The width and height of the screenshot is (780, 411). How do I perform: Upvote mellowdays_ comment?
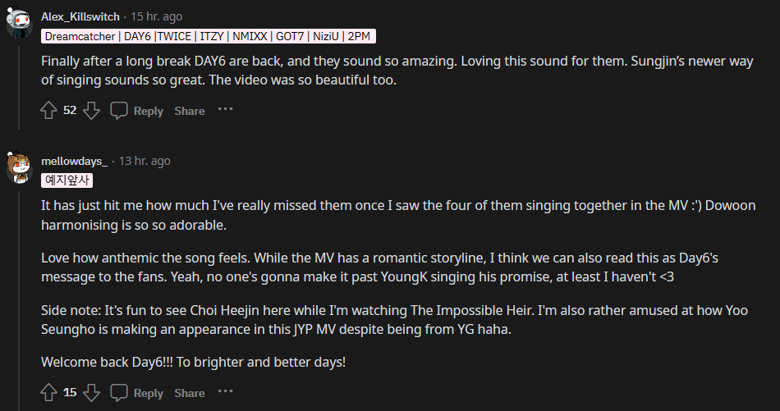(48, 392)
